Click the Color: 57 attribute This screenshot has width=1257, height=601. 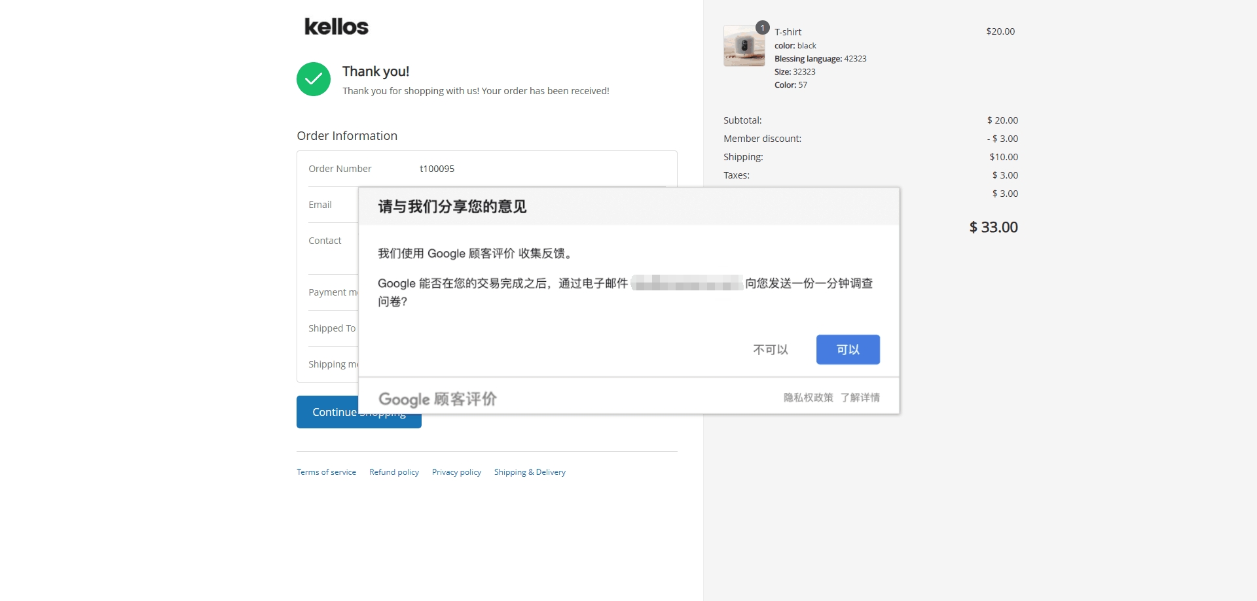pos(791,85)
